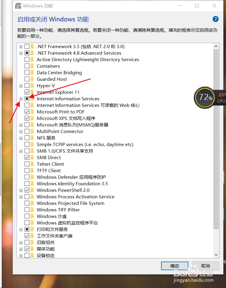Screen dimensions: 226x288
Task: Click folder icon beside Guarded Host
Action: coord(32,79)
